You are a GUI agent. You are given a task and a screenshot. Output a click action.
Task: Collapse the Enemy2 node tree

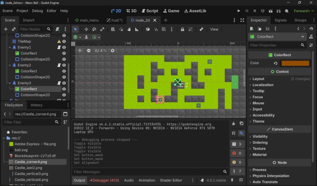pyautogui.click(x=10, y=65)
